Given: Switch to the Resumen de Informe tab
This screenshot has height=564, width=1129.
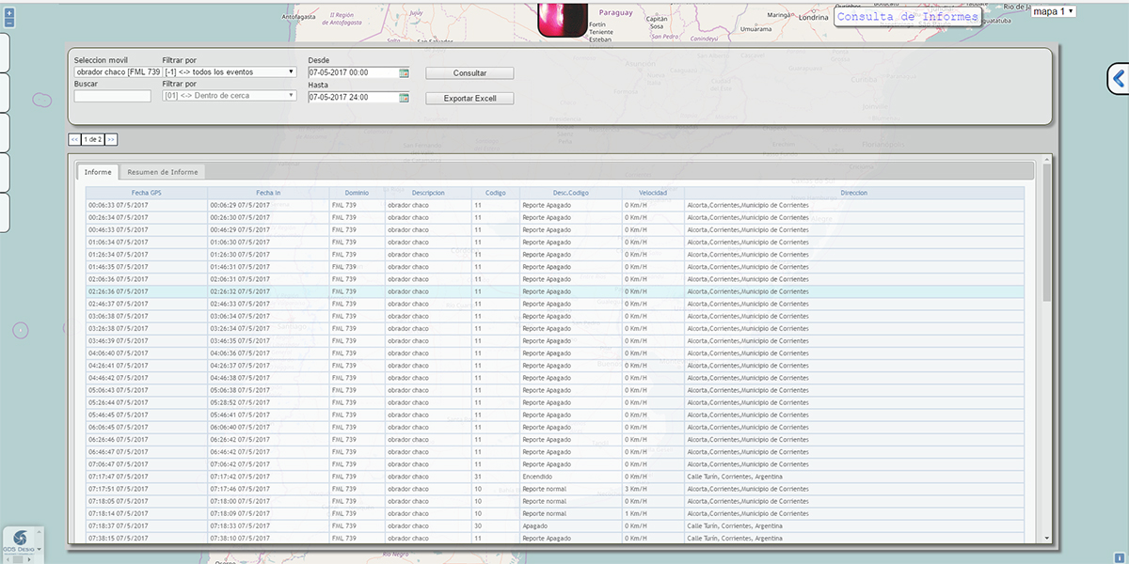Looking at the screenshot, I should click(163, 172).
